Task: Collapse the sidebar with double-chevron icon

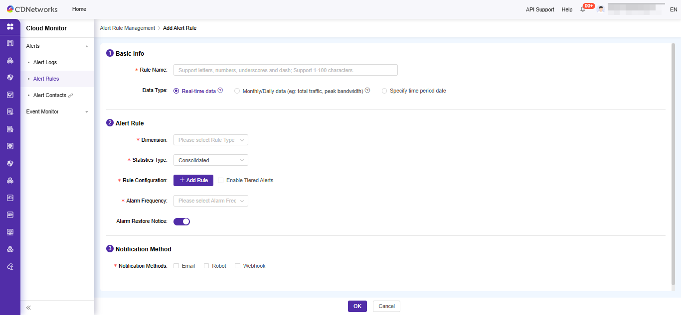Action: [28, 308]
